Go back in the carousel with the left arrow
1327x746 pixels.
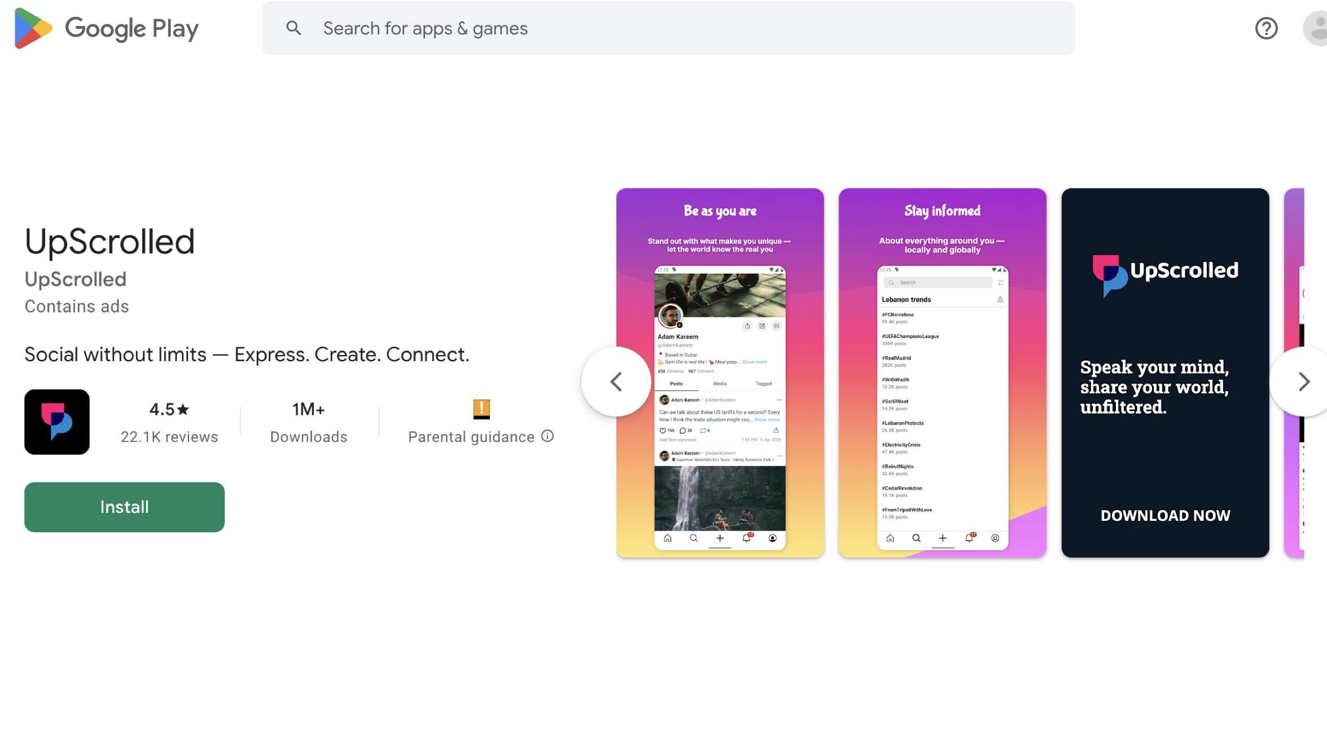click(x=616, y=381)
